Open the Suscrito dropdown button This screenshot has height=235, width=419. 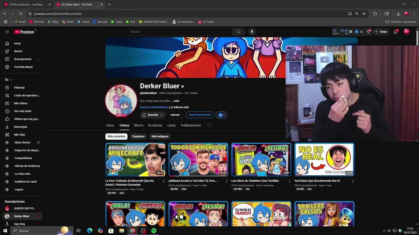point(153,115)
